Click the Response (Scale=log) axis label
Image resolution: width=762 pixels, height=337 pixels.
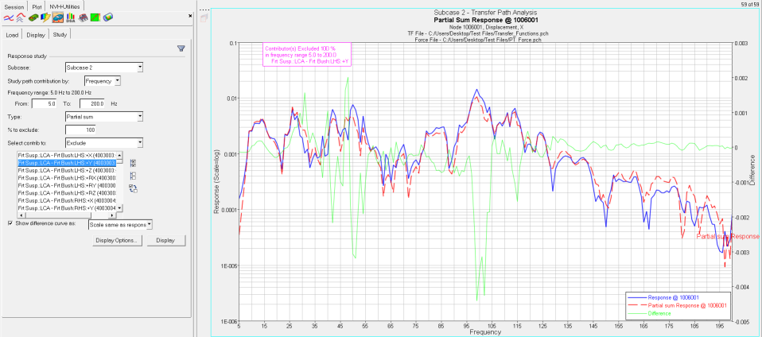coord(217,181)
